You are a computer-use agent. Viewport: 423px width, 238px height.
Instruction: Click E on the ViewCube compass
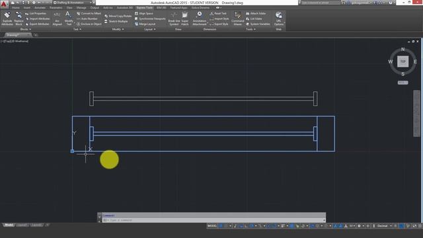(415, 61)
